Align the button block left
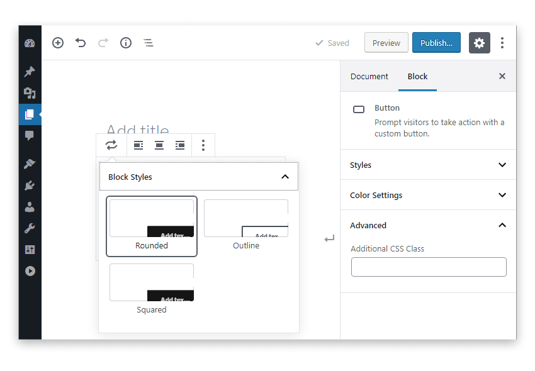 pos(138,145)
